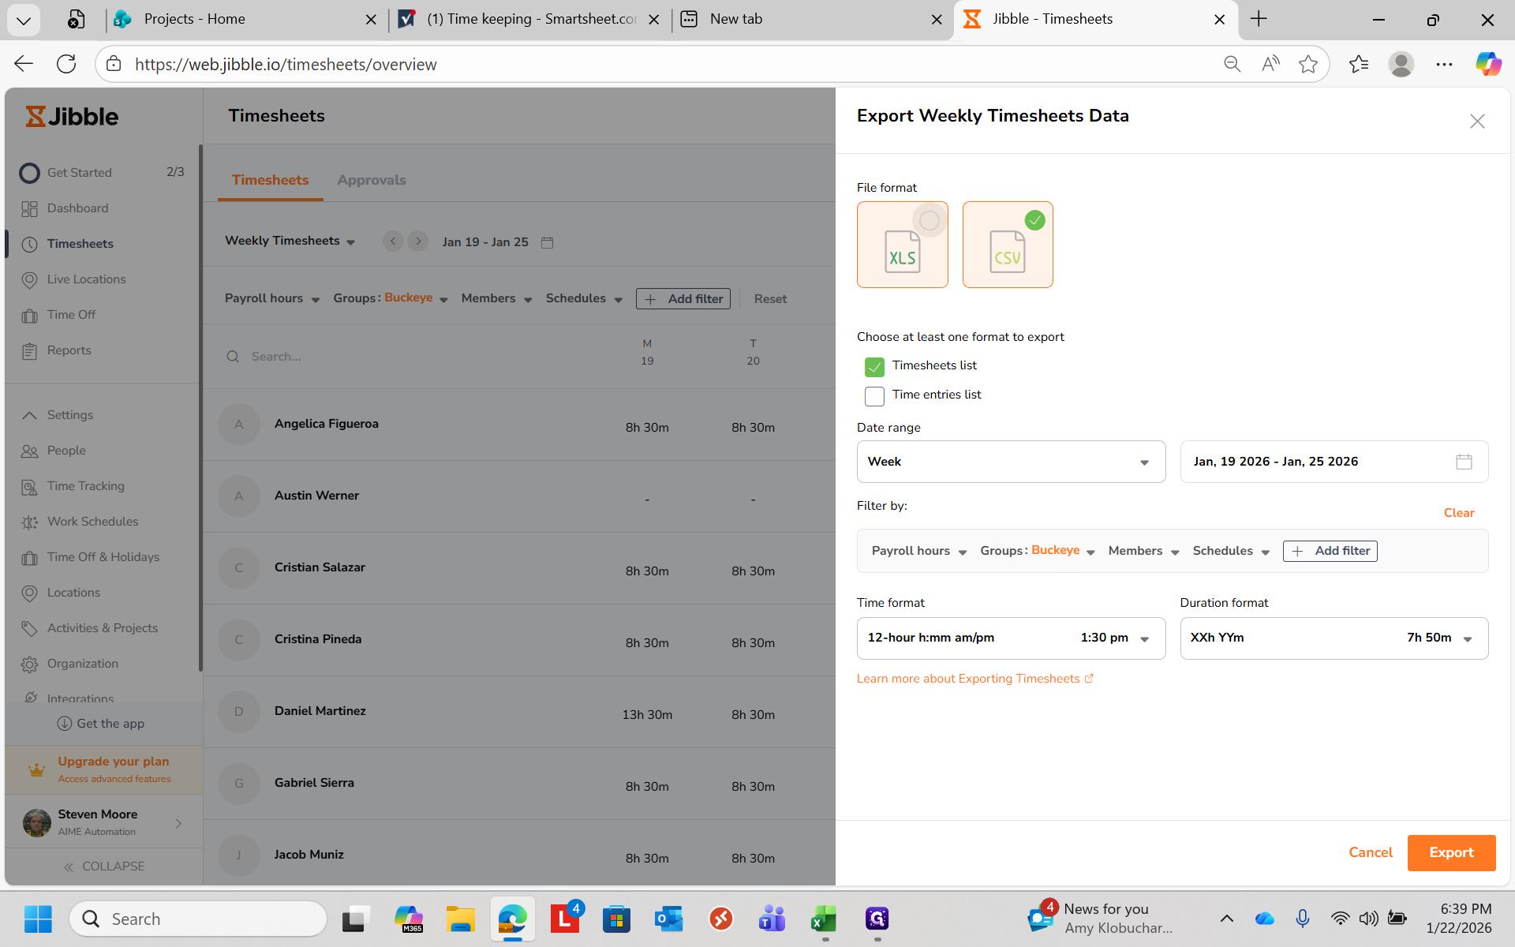Open Live Locations in the sidebar
Image resolution: width=1515 pixels, height=947 pixels.
(x=86, y=279)
